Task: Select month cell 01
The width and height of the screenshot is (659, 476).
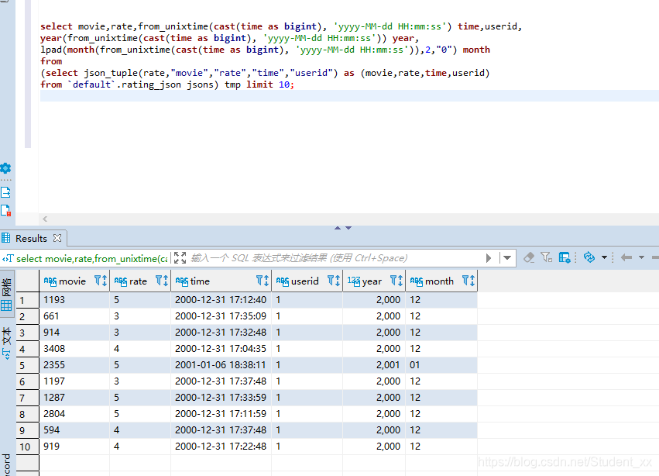Action: 441,365
